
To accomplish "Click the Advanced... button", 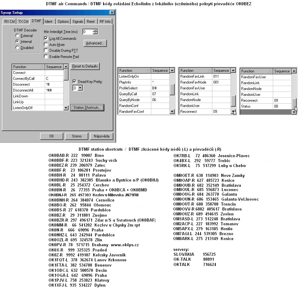I will (95, 43).
